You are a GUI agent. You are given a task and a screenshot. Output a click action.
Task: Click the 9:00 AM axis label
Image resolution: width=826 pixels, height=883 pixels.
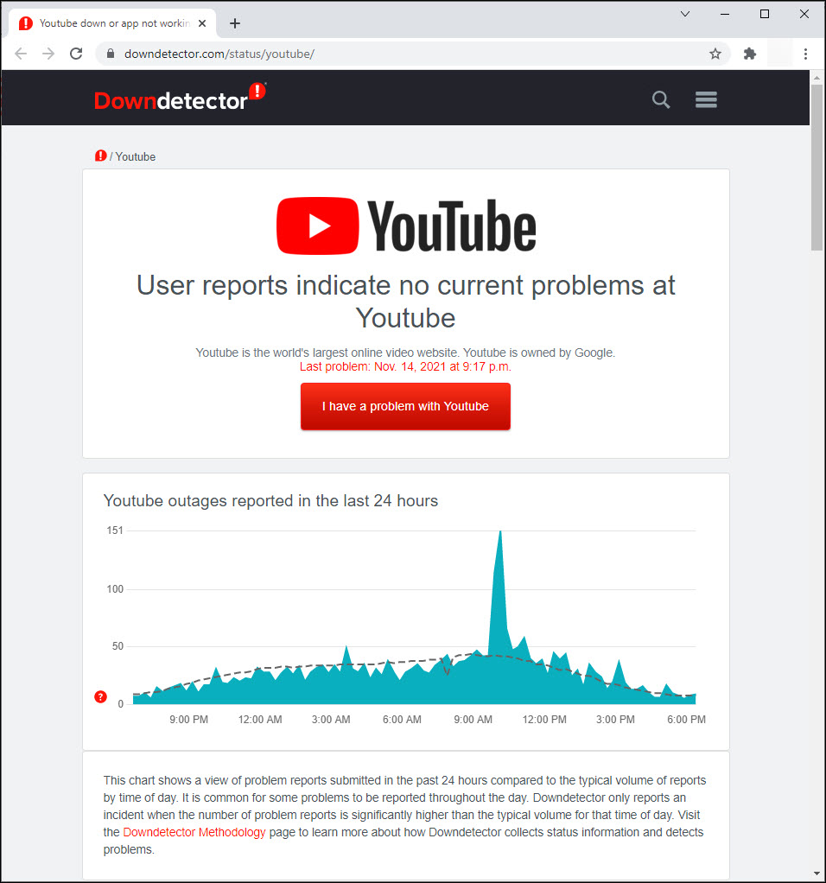(473, 719)
